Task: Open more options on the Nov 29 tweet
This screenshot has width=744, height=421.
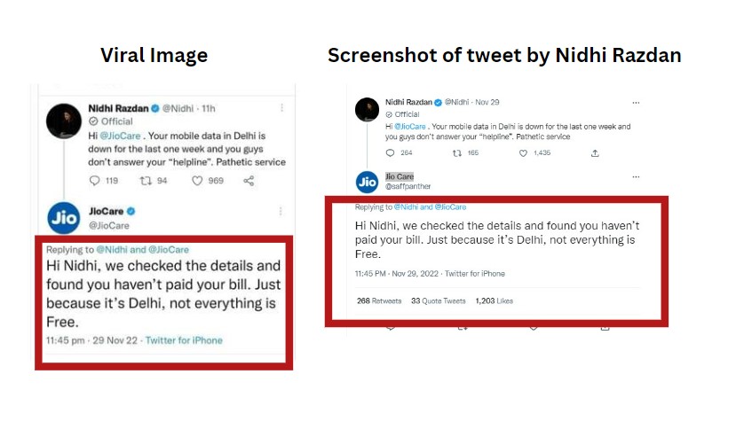Action: tap(635, 102)
